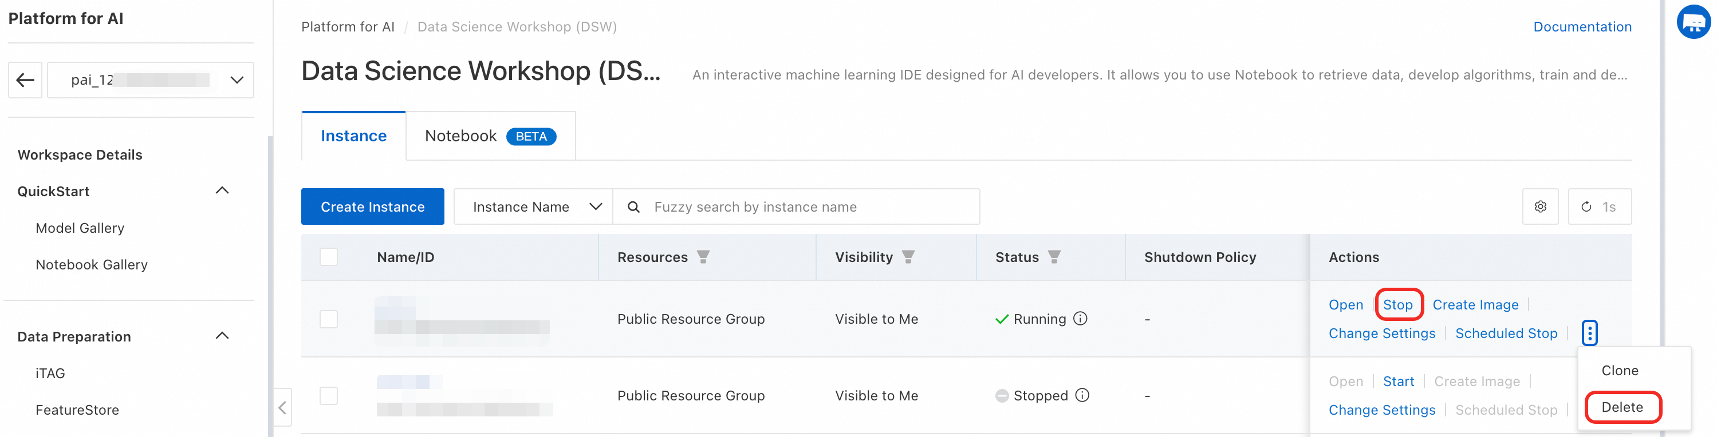This screenshot has height=437, width=1717.
Task: Filter the Resources column
Action: [703, 257]
